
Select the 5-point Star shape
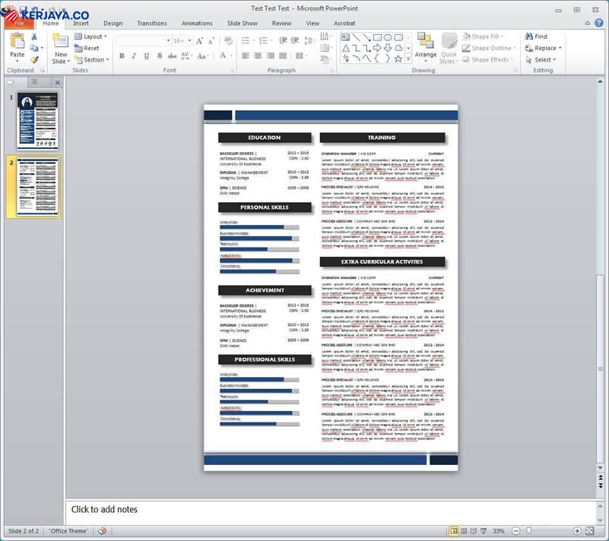(x=398, y=58)
